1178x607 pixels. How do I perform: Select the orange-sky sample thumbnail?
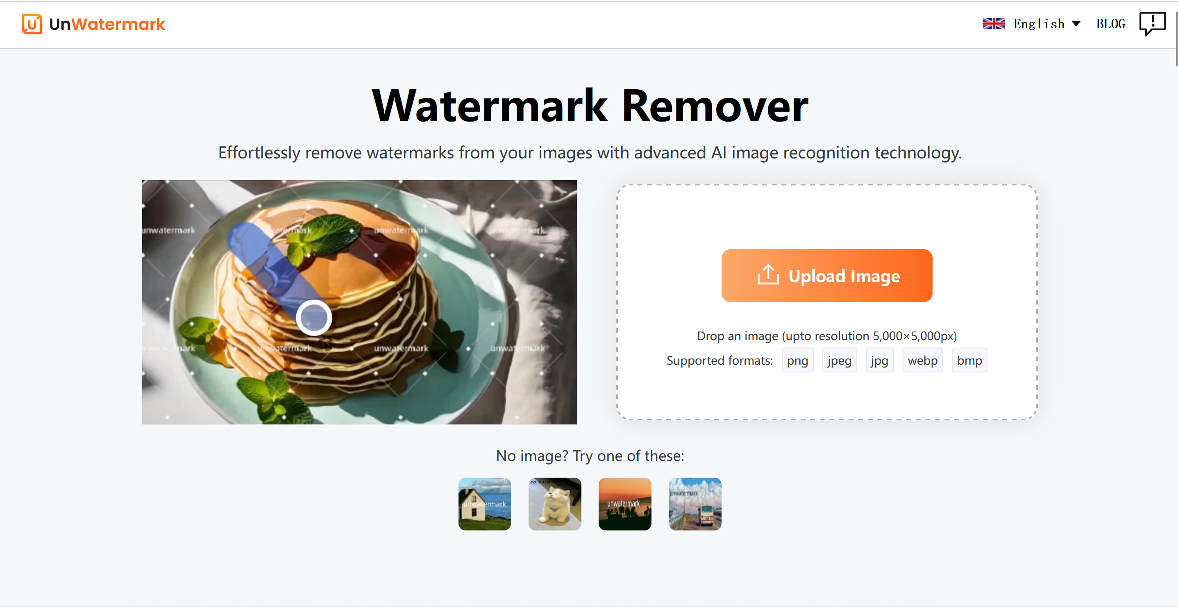tap(625, 503)
